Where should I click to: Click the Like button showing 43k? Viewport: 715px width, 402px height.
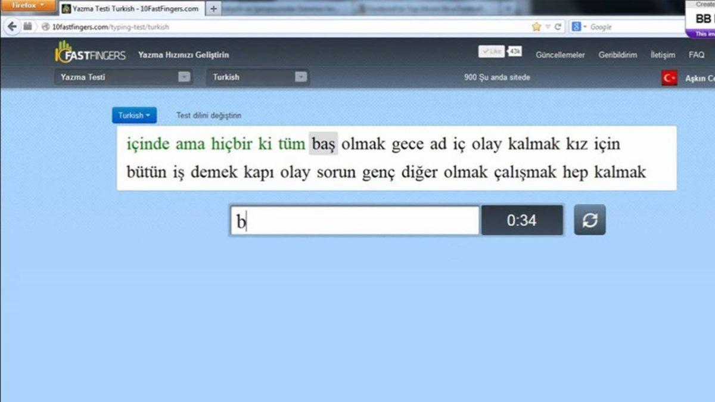[x=492, y=51]
